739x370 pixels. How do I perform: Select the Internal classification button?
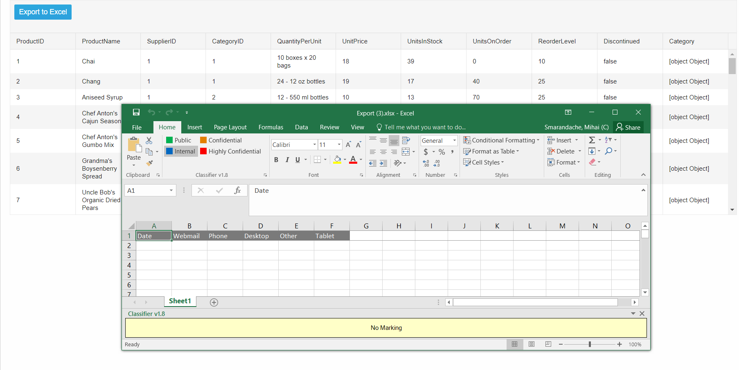point(181,151)
